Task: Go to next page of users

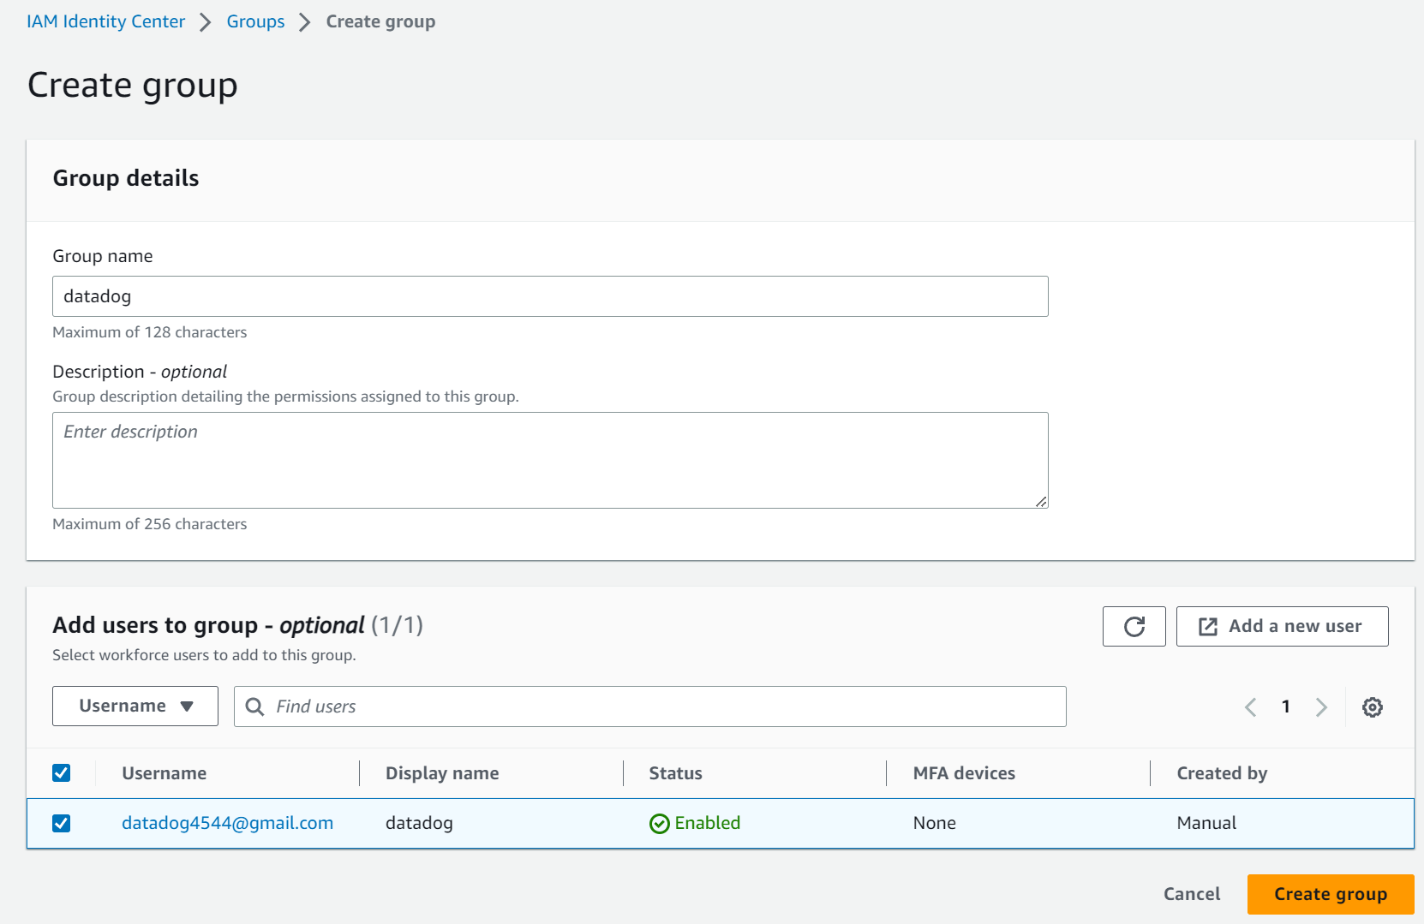Action: click(x=1321, y=706)
